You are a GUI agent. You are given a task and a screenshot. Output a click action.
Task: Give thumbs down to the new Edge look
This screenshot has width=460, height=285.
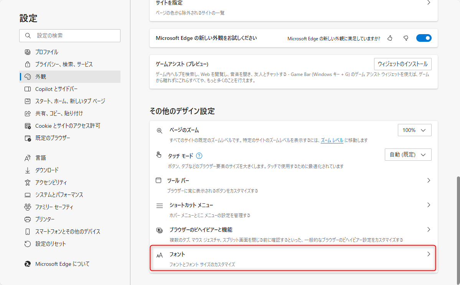pyautogui.click(x=406, y=38)
